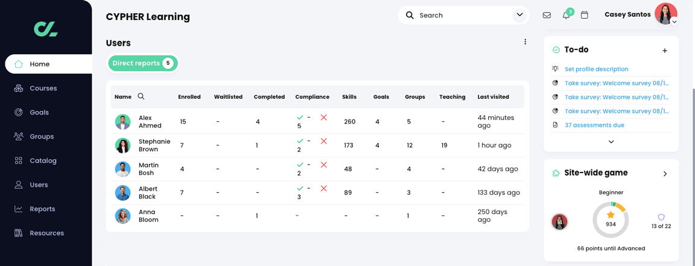
Task: Click Stephanie Brown's skills value 173
Action: click(x=348, y=145)
